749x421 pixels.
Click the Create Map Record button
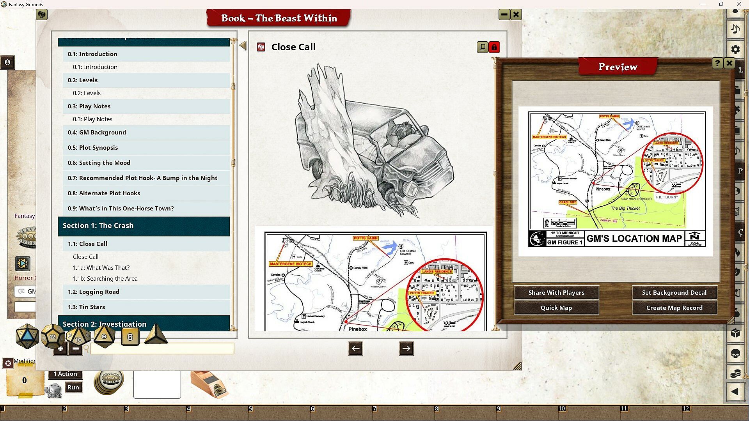click(674, 308)
